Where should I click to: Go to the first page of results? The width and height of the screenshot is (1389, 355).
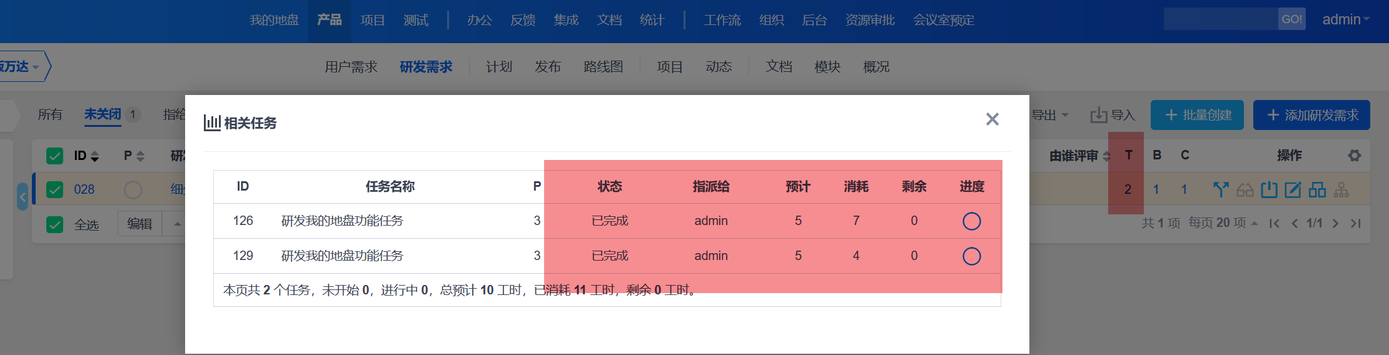coord(1274,223)
